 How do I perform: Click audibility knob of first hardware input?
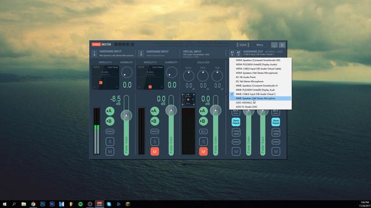click(x=127, y=72)
